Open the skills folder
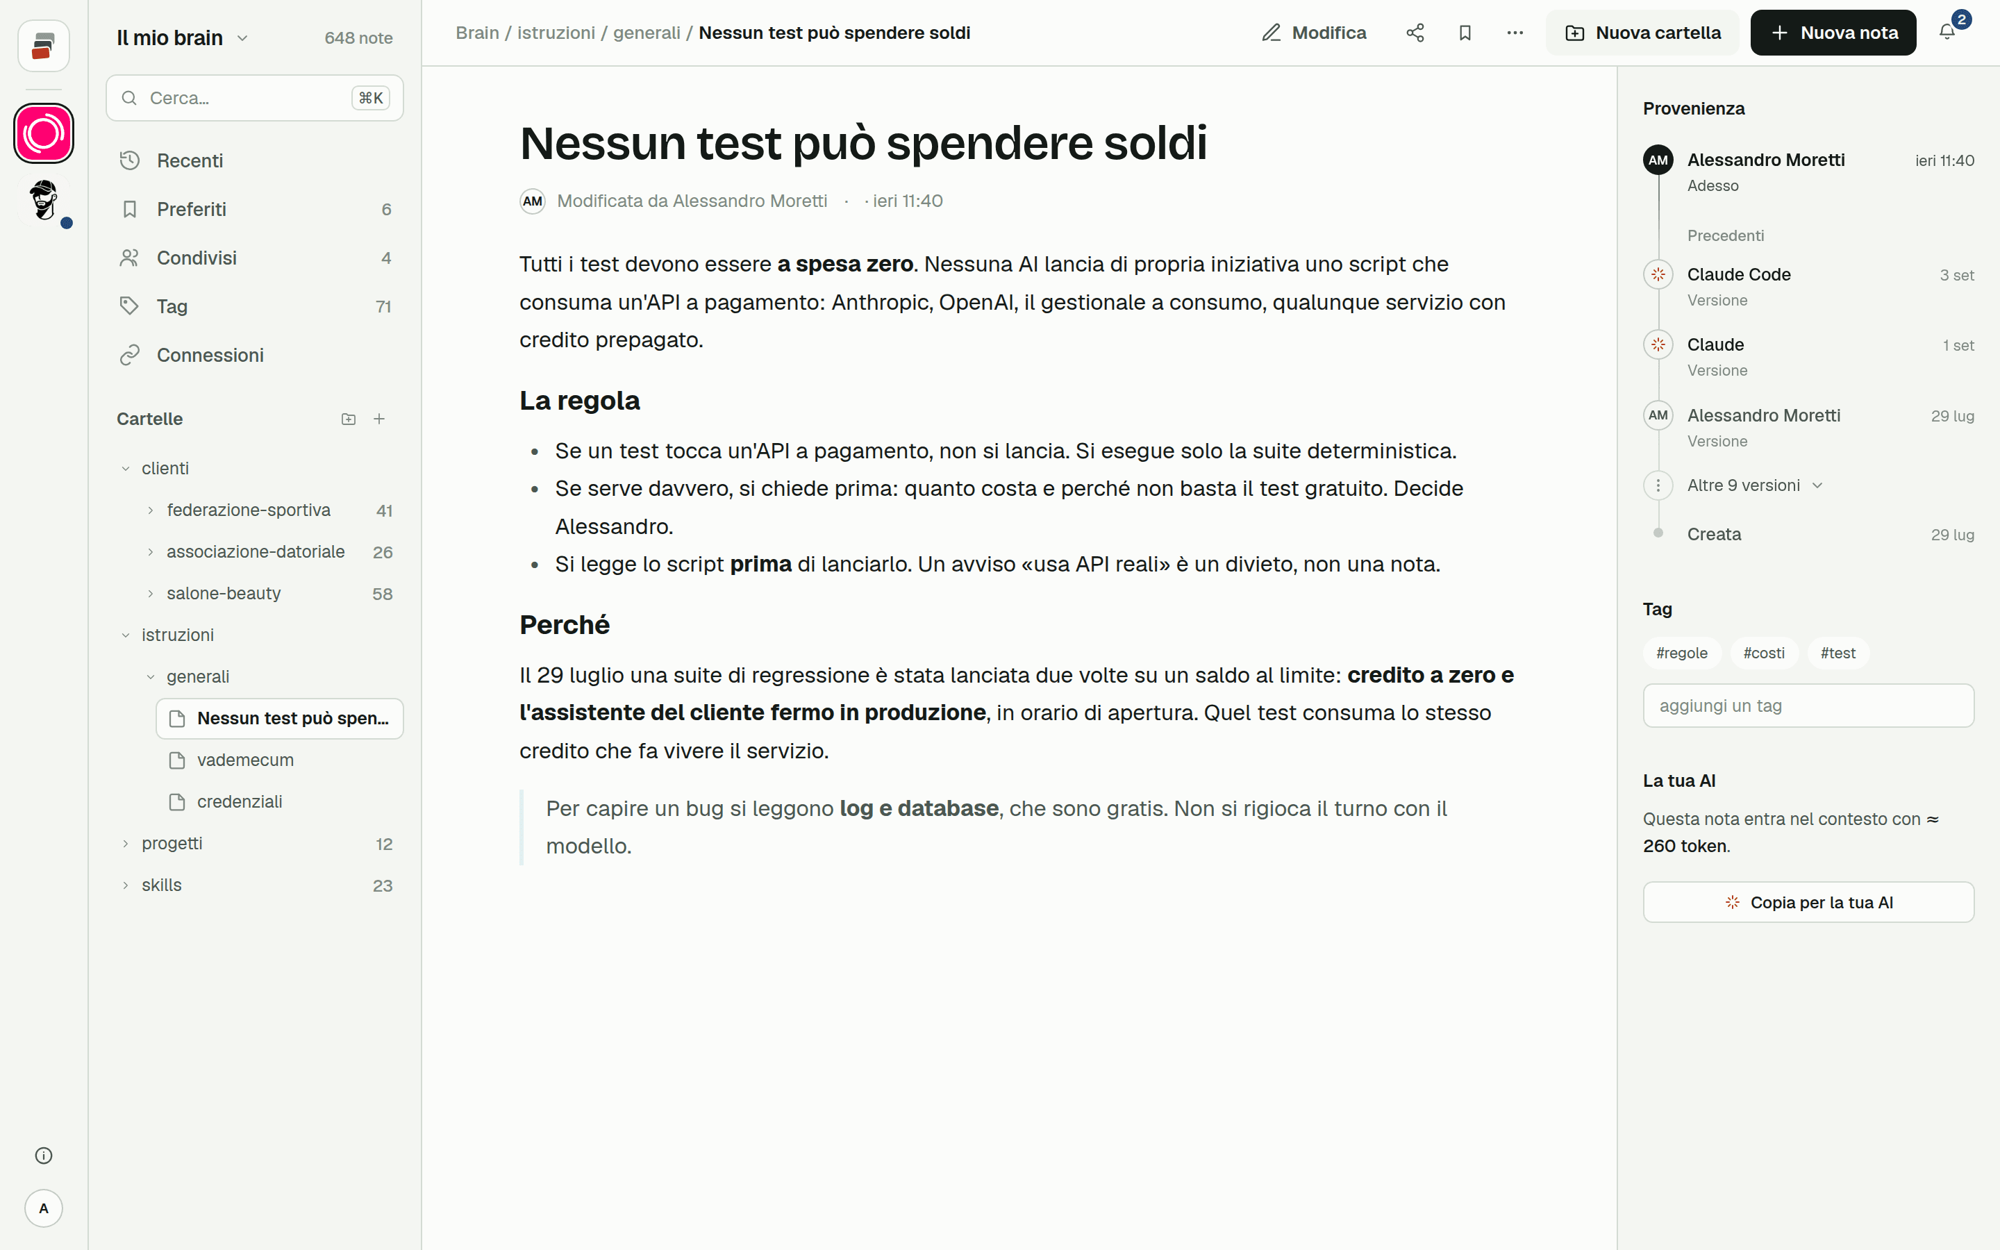The height and width of the screenshot is (1250, 2000). pos(255,885)
